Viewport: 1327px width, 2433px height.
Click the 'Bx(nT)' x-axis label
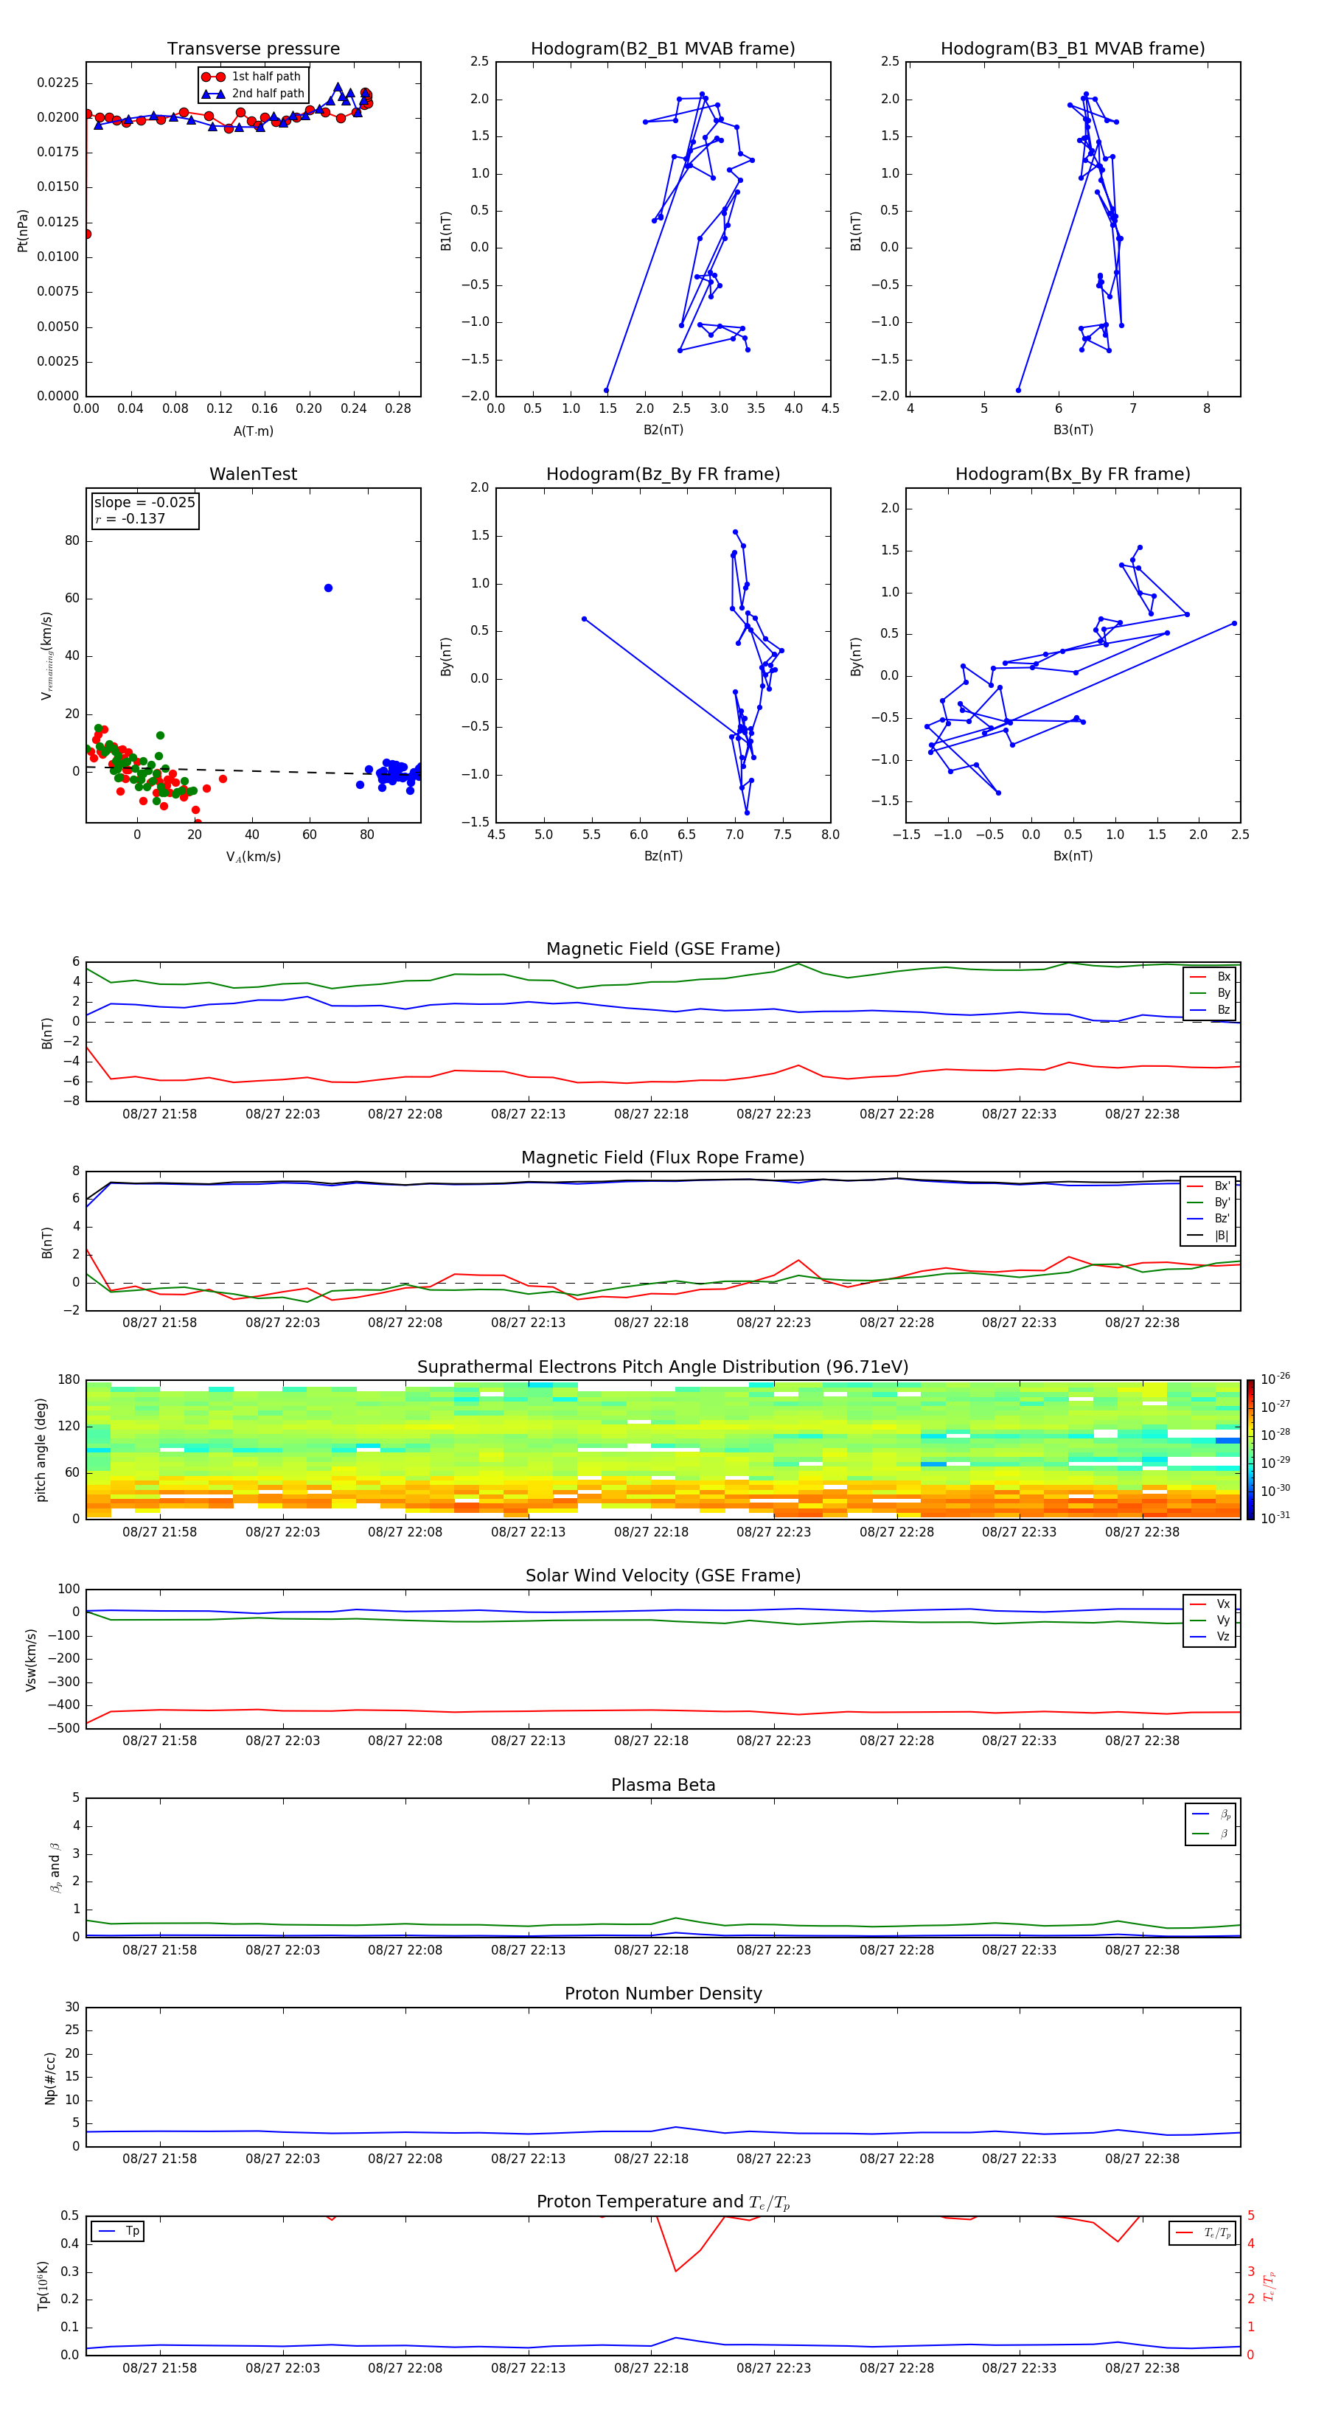[1073, 856]
